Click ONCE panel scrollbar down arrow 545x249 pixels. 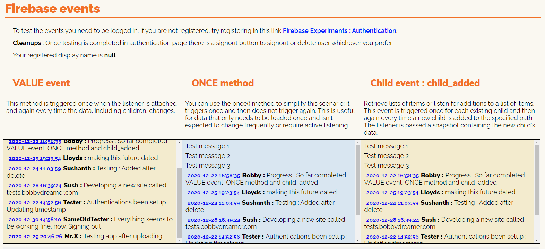(x=358, y=240)
